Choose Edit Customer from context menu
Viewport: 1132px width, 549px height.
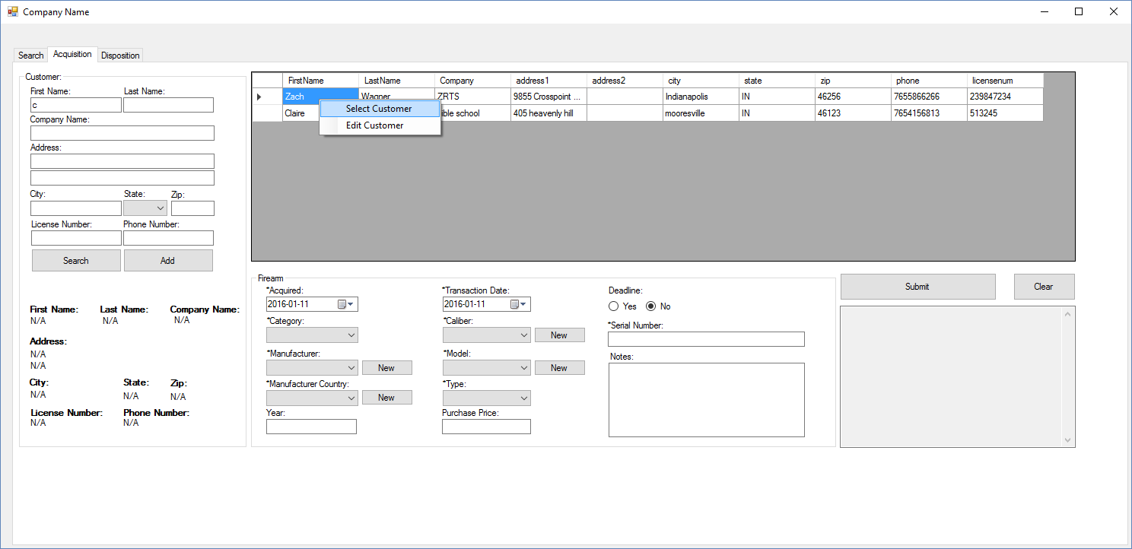click(380, 125)
